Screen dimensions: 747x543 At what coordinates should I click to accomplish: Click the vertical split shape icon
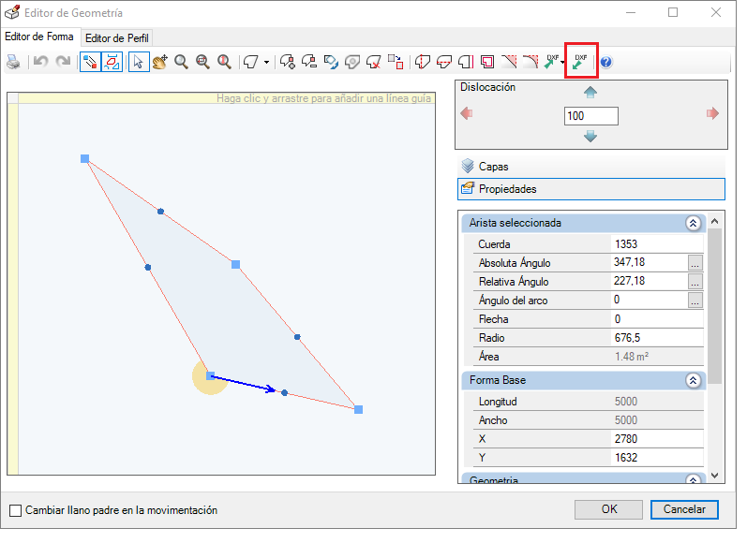(x=423, y=62)
